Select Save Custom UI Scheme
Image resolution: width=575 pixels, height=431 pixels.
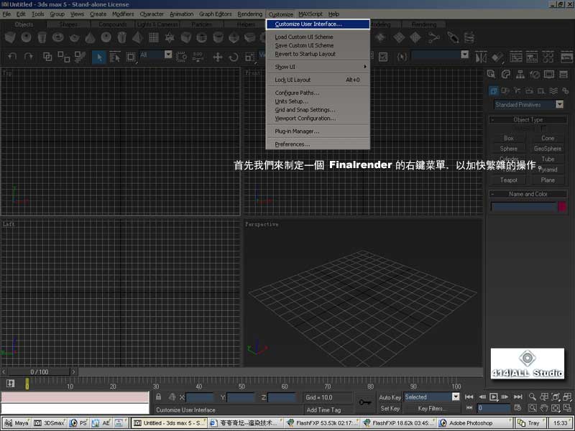318,45
